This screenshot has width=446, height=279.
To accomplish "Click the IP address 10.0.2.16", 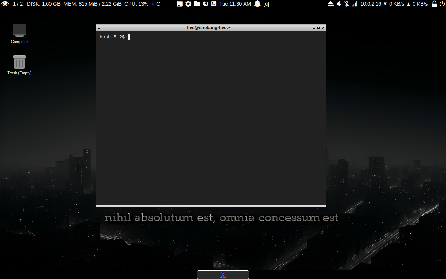I will [x=371, y=4].
